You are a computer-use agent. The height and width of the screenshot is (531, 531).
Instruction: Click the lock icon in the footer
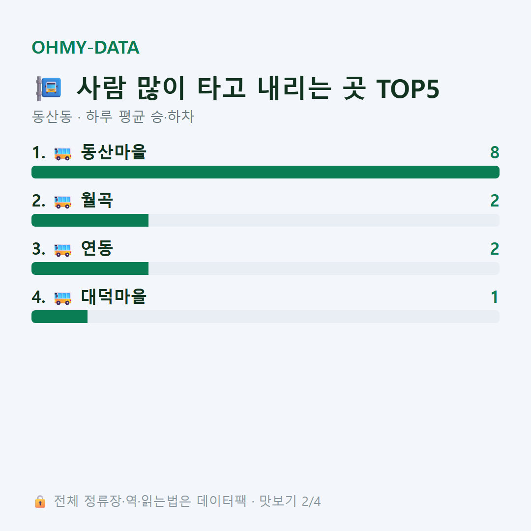[x=40, y=501]
